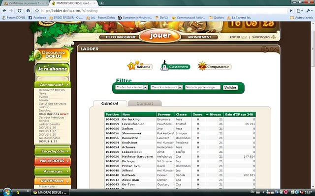Click the Karsama star icon

[131, 66]
